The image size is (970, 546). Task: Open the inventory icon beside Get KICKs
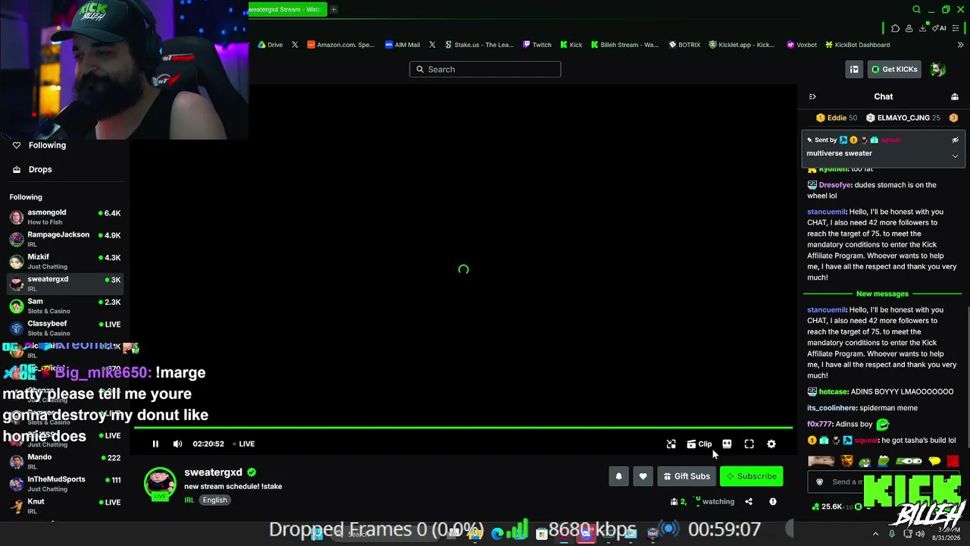coord(854,69)
